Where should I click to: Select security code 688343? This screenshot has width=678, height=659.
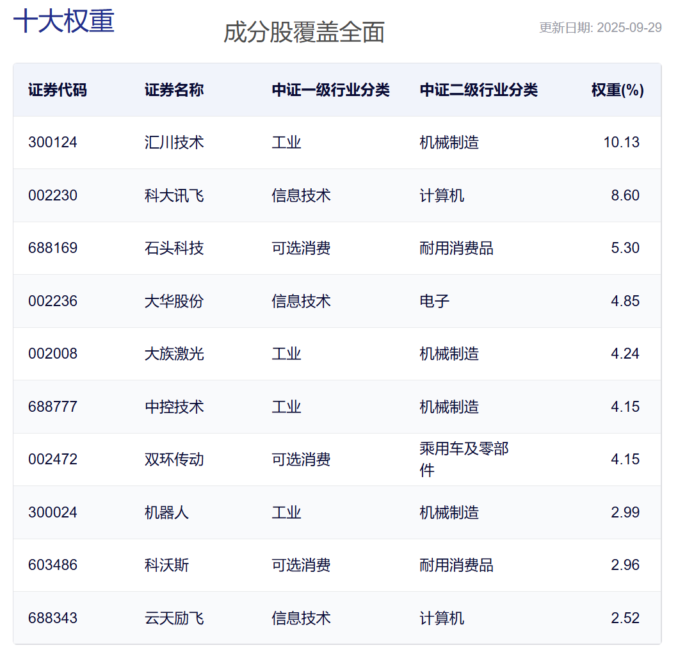pos(52,619)
